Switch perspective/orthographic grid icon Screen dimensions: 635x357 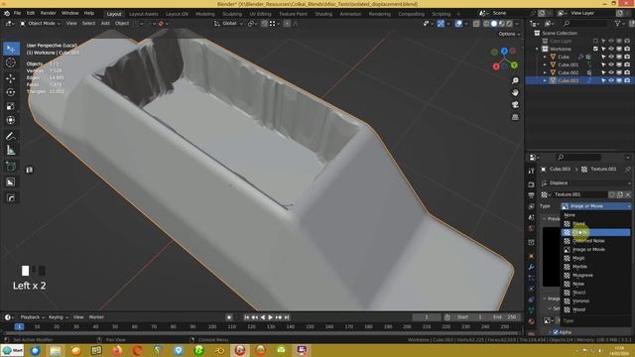point(515,117)
